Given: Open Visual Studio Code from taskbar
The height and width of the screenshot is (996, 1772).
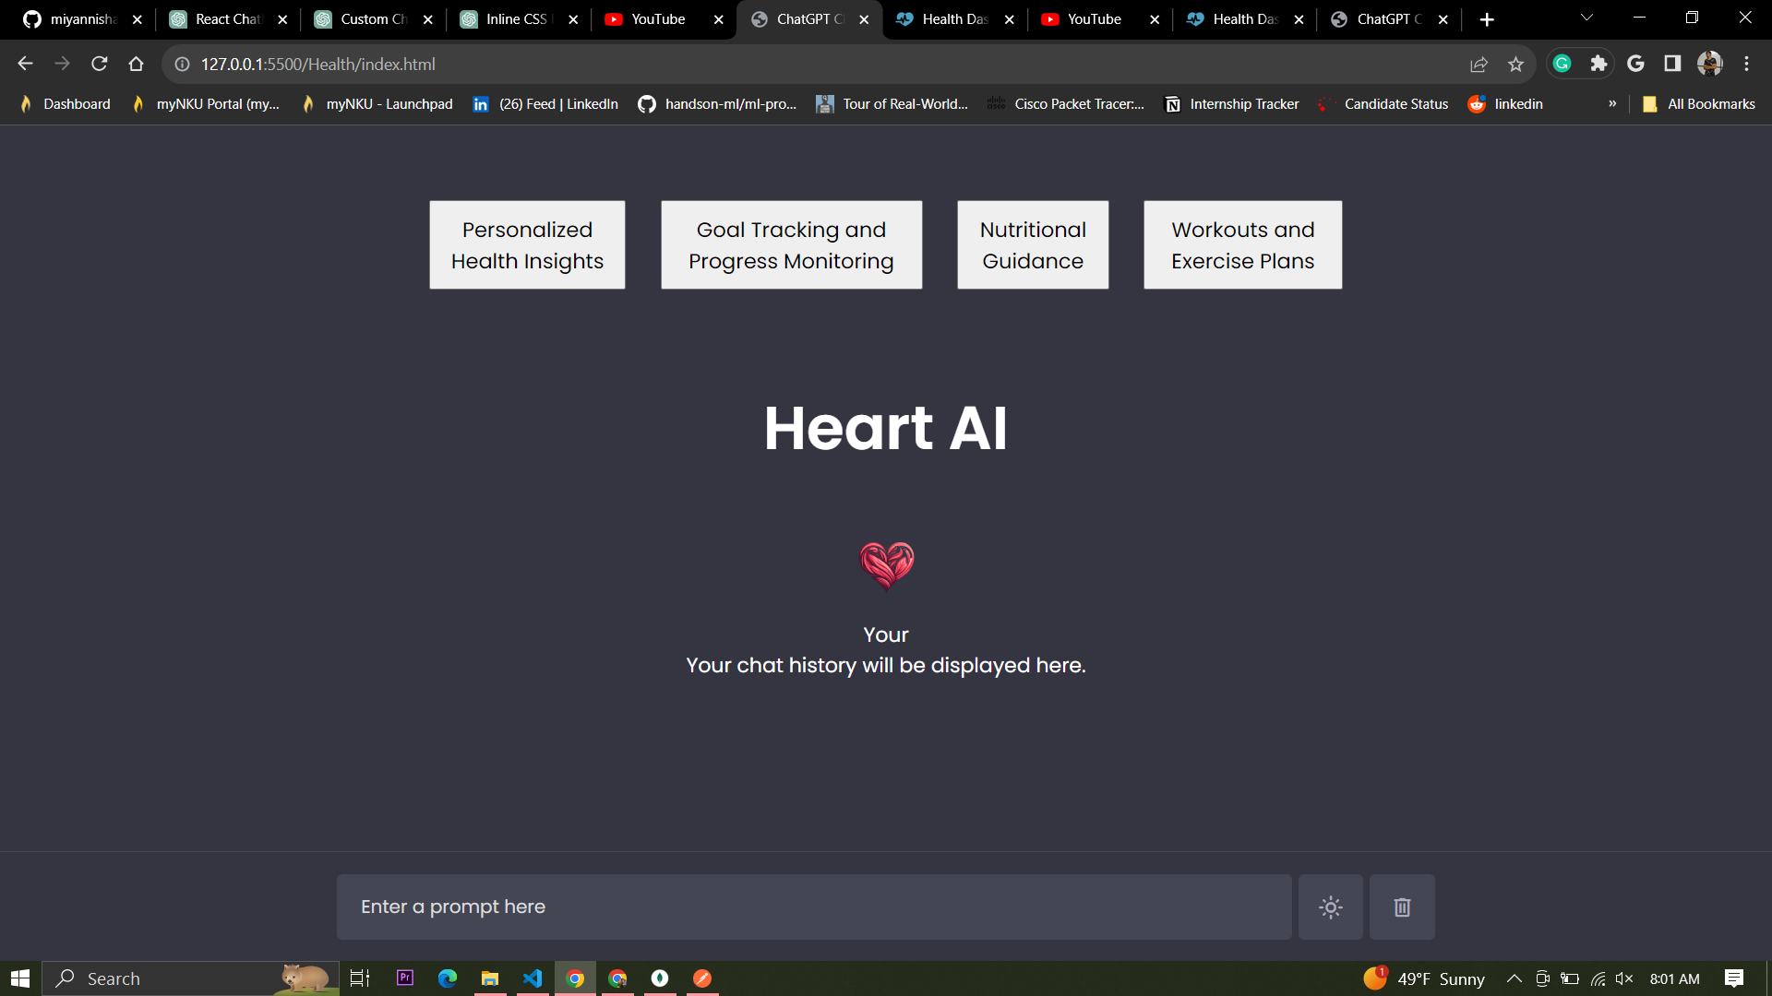Looking at the screenshot, I should (x=533, y=978).
